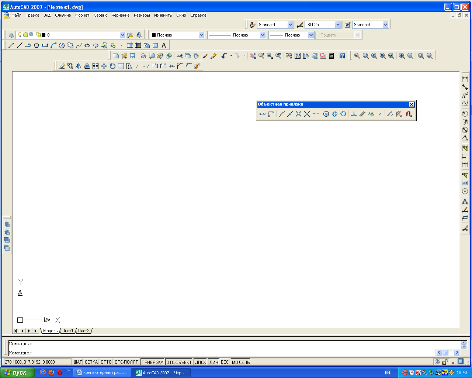Select Snap to Endpoint in object snap toolbar
The width and height of the screenshot is (472, 378).
tap(282, 114)
